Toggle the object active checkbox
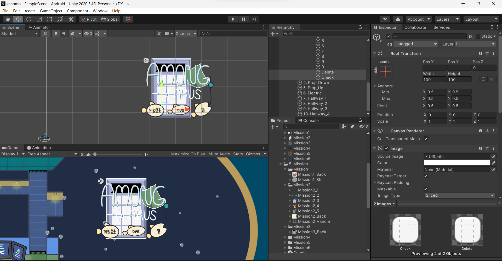The height and width of the screenshot is (261, 502). click(388, 36)
